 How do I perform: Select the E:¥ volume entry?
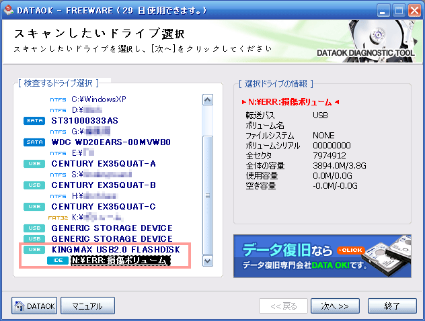tap(83, 153)
